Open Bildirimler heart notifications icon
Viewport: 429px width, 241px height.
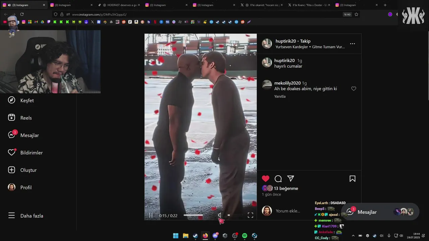click(x=12, y=152)
